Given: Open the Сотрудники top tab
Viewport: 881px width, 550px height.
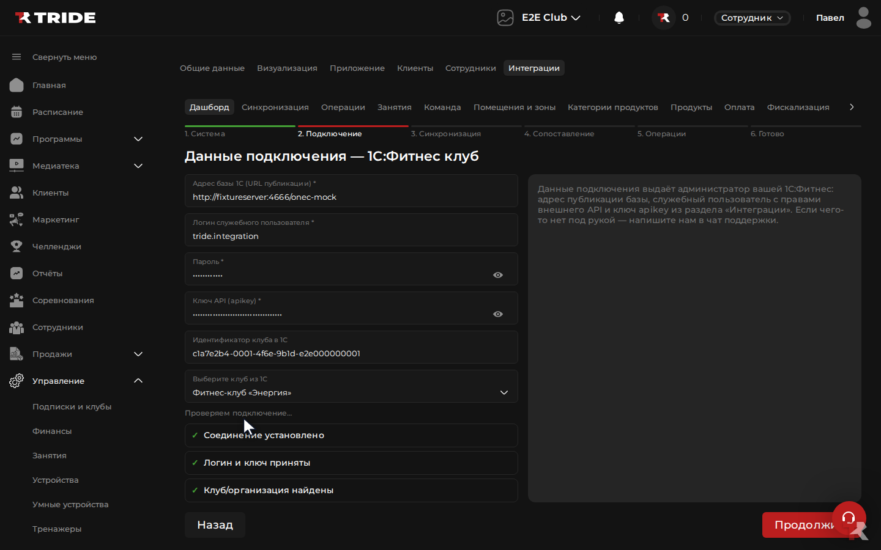Looking at the screenshot, I should click(x=470, y=68).
